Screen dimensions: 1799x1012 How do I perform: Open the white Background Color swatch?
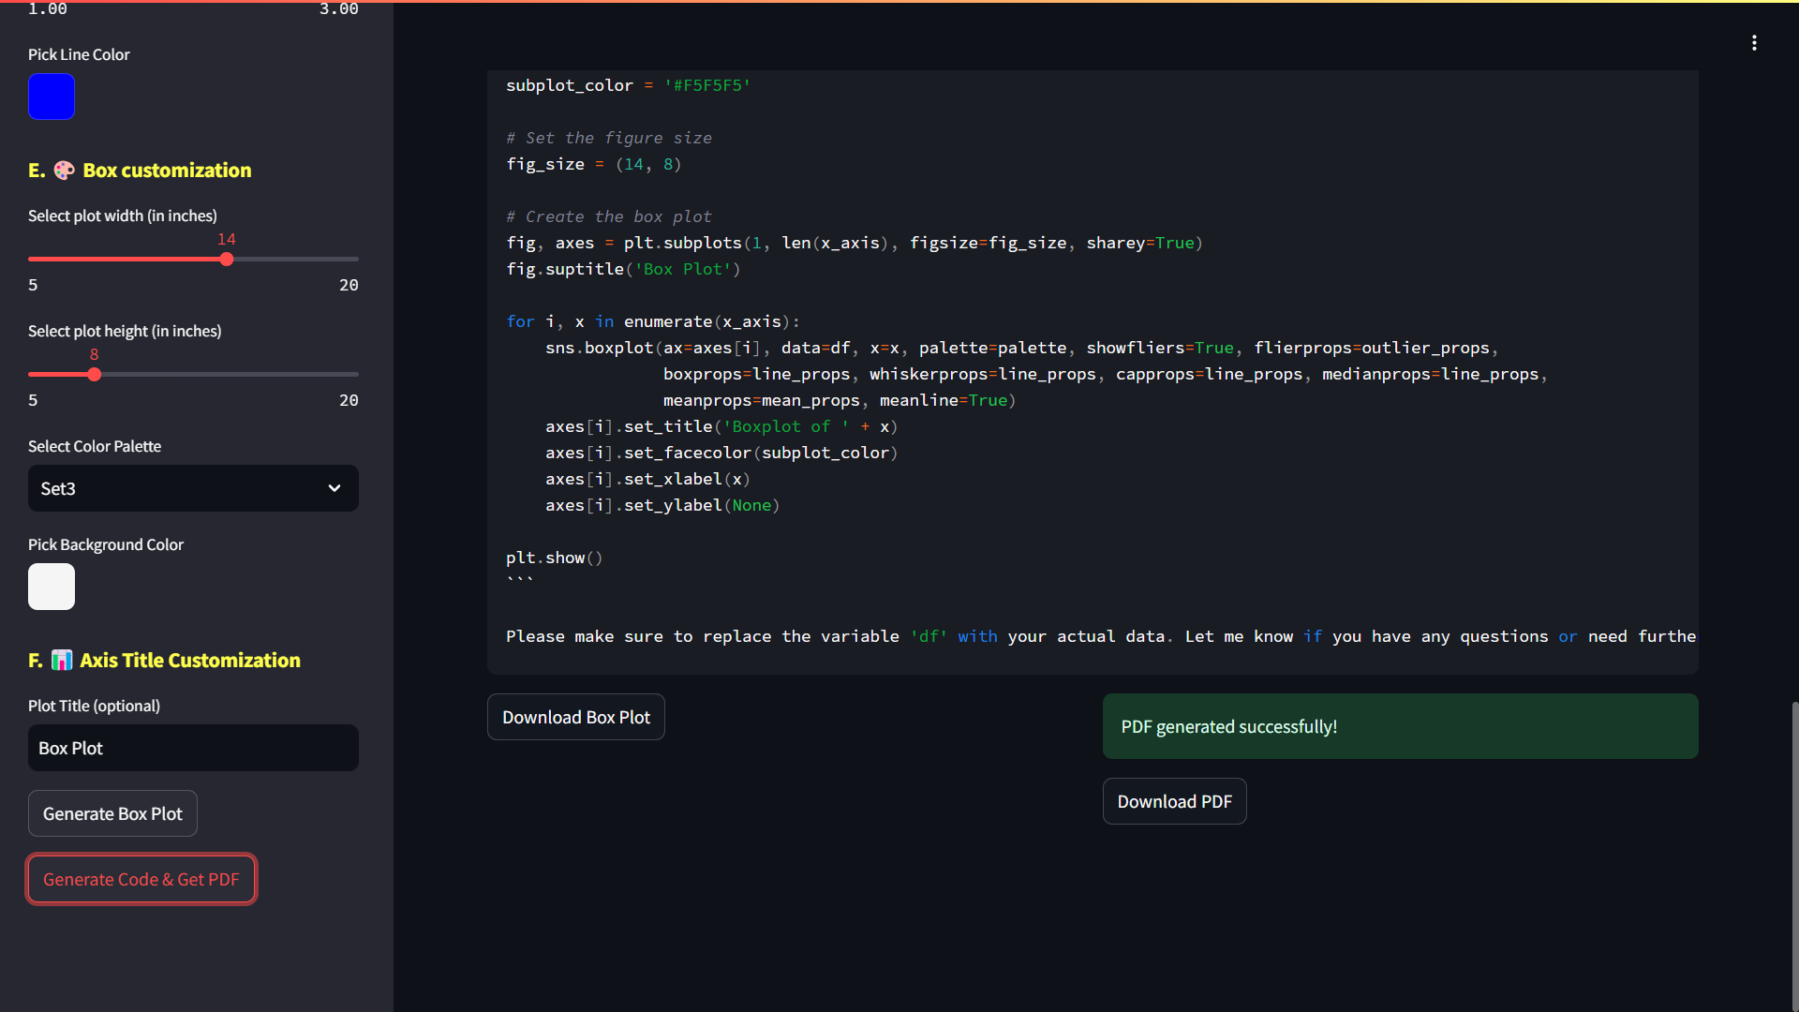52,587
